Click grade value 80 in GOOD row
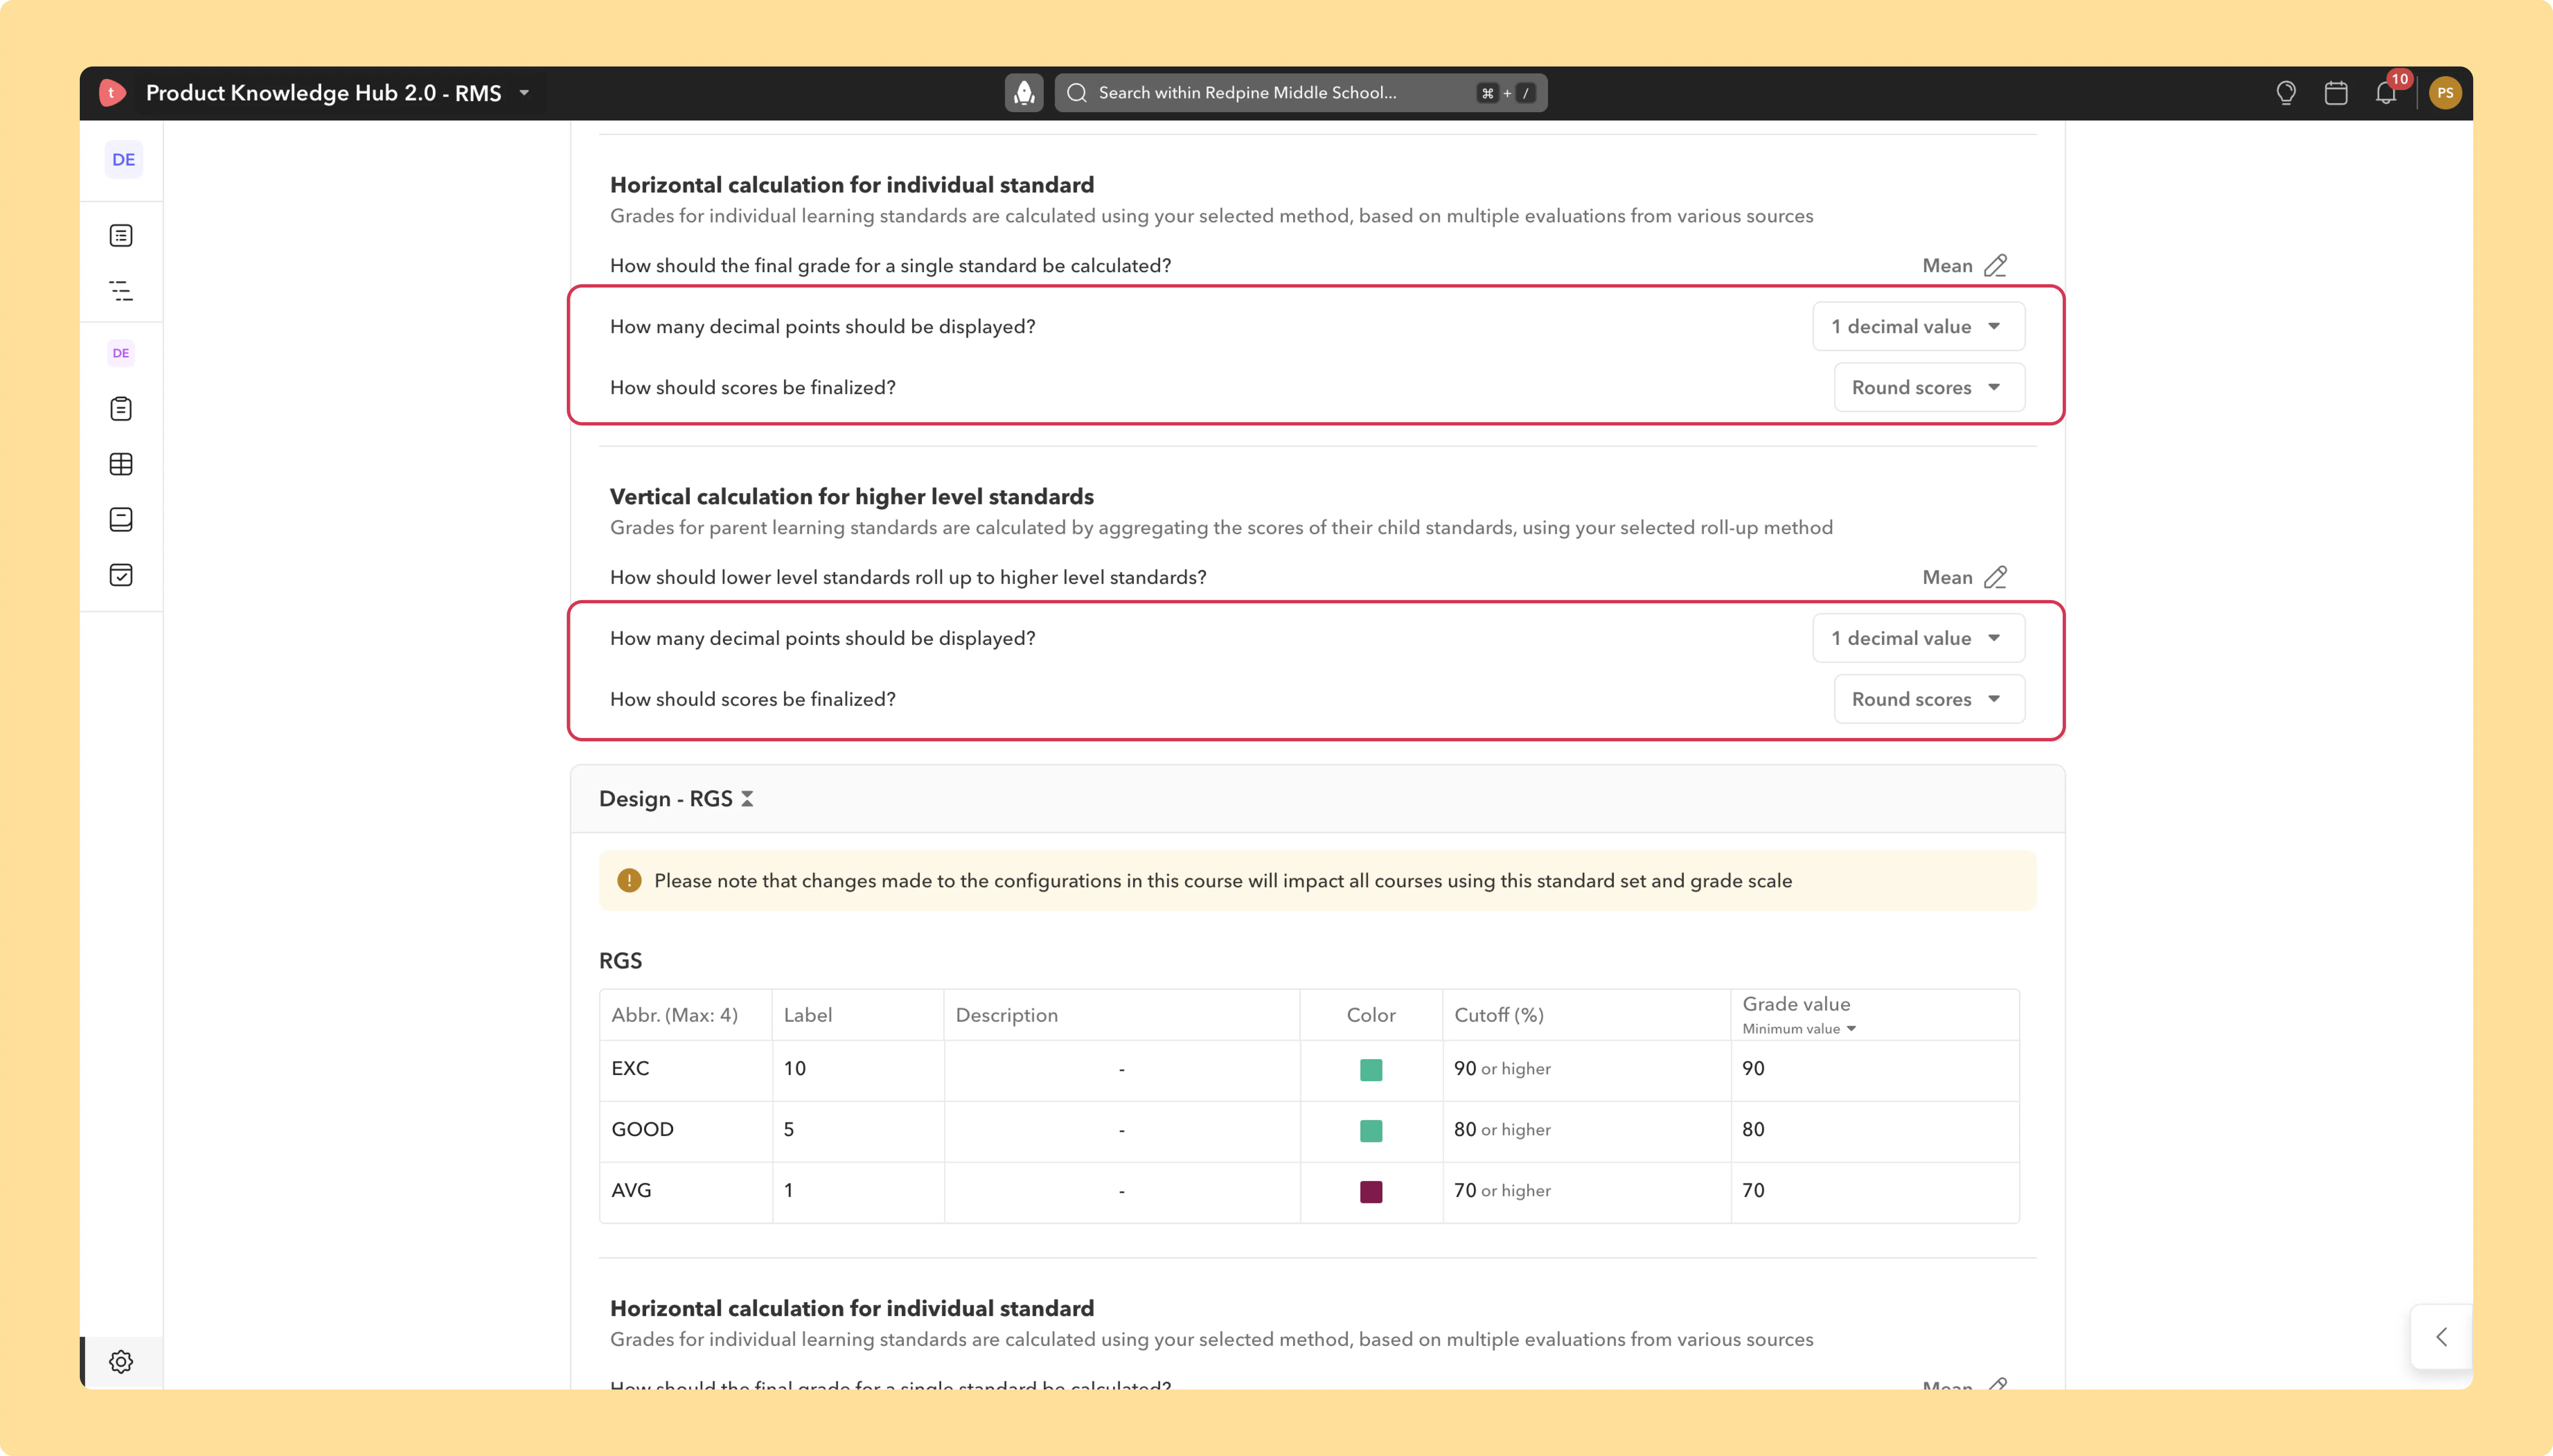 1753,1130
